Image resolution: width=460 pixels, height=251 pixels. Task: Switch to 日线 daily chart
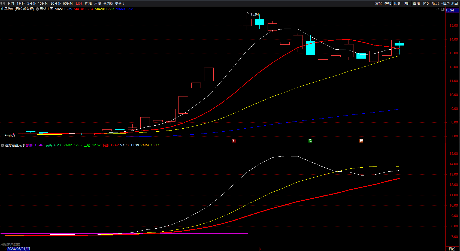[79, 4]
